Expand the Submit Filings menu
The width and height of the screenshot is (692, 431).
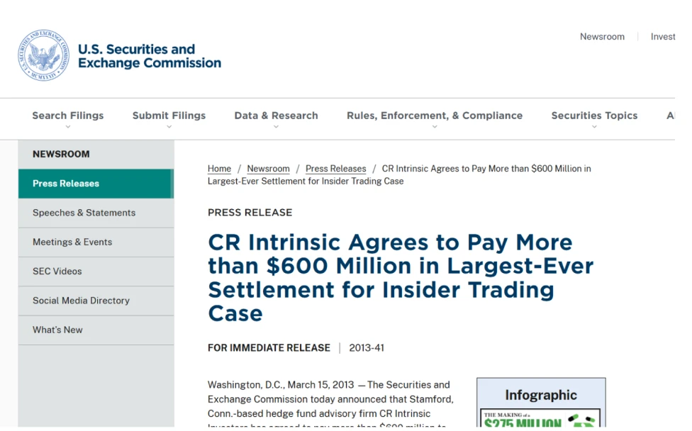pyautogui.click(x=169, y=116)
